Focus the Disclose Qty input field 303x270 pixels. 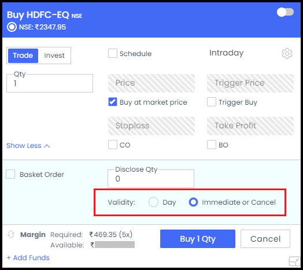[x=151, y=179]
